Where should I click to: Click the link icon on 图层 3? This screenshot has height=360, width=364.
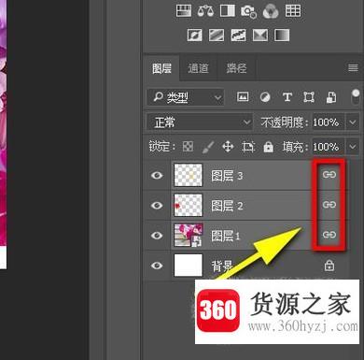(x=329, y=175)
